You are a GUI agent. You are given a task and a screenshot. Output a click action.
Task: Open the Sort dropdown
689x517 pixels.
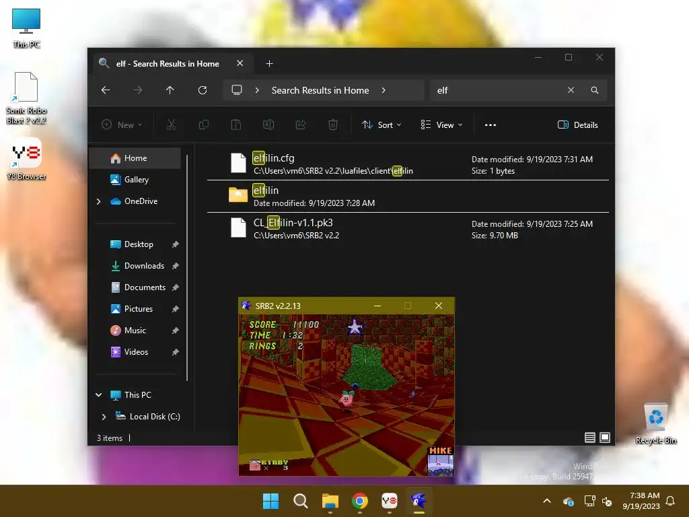pos(382,125)
